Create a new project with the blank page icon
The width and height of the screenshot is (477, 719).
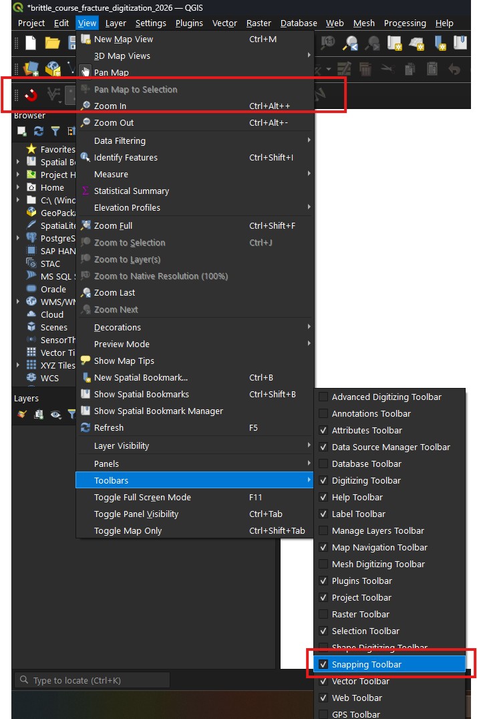(x=29, y=42)
